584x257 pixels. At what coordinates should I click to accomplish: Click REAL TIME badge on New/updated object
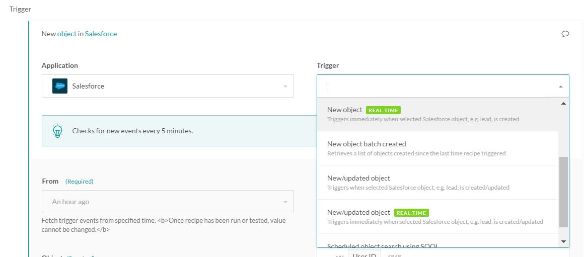pos(411,213)
